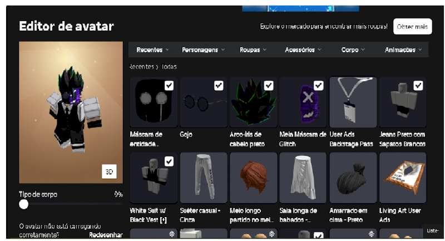This screenshot has width=445, height=241.
Task: Open gear settings on item below Amarrado em cima
Action: [x=372, y=234]
